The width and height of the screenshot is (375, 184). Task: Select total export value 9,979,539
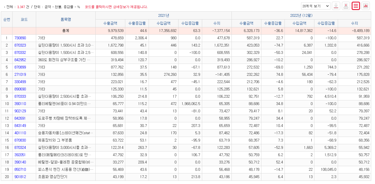116,31
